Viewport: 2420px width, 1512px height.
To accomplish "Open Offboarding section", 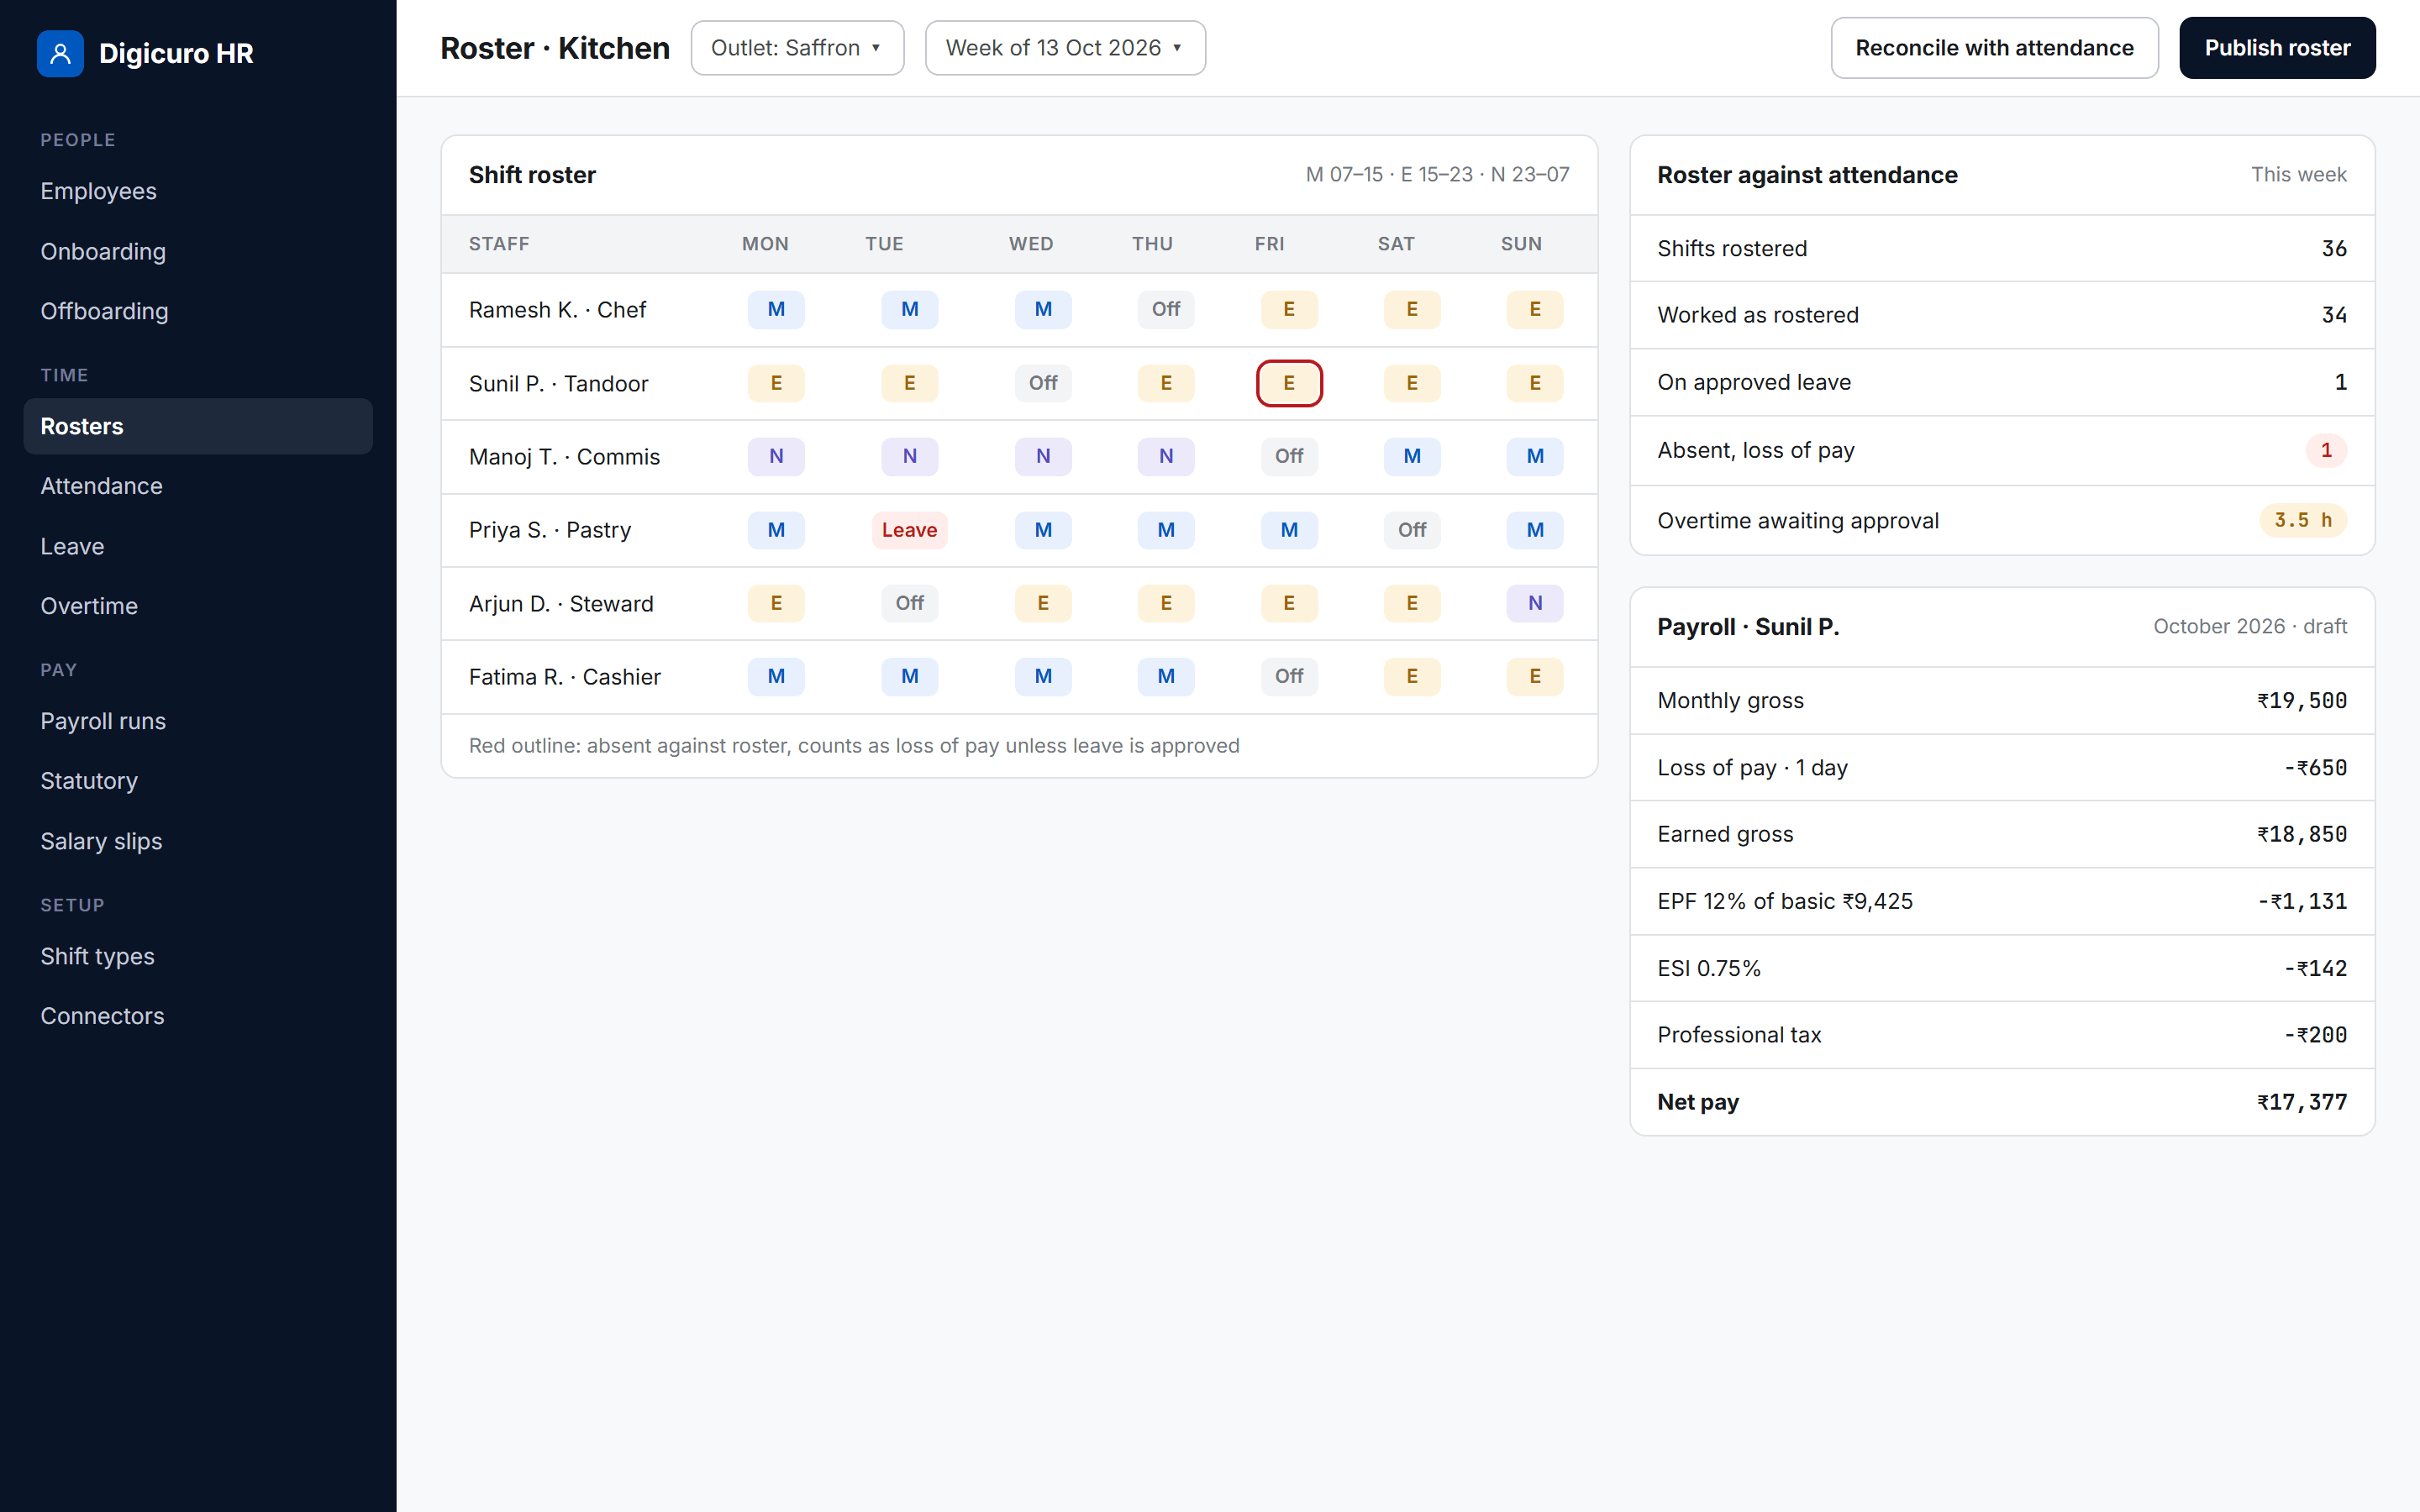I will (x=198, y=311).
